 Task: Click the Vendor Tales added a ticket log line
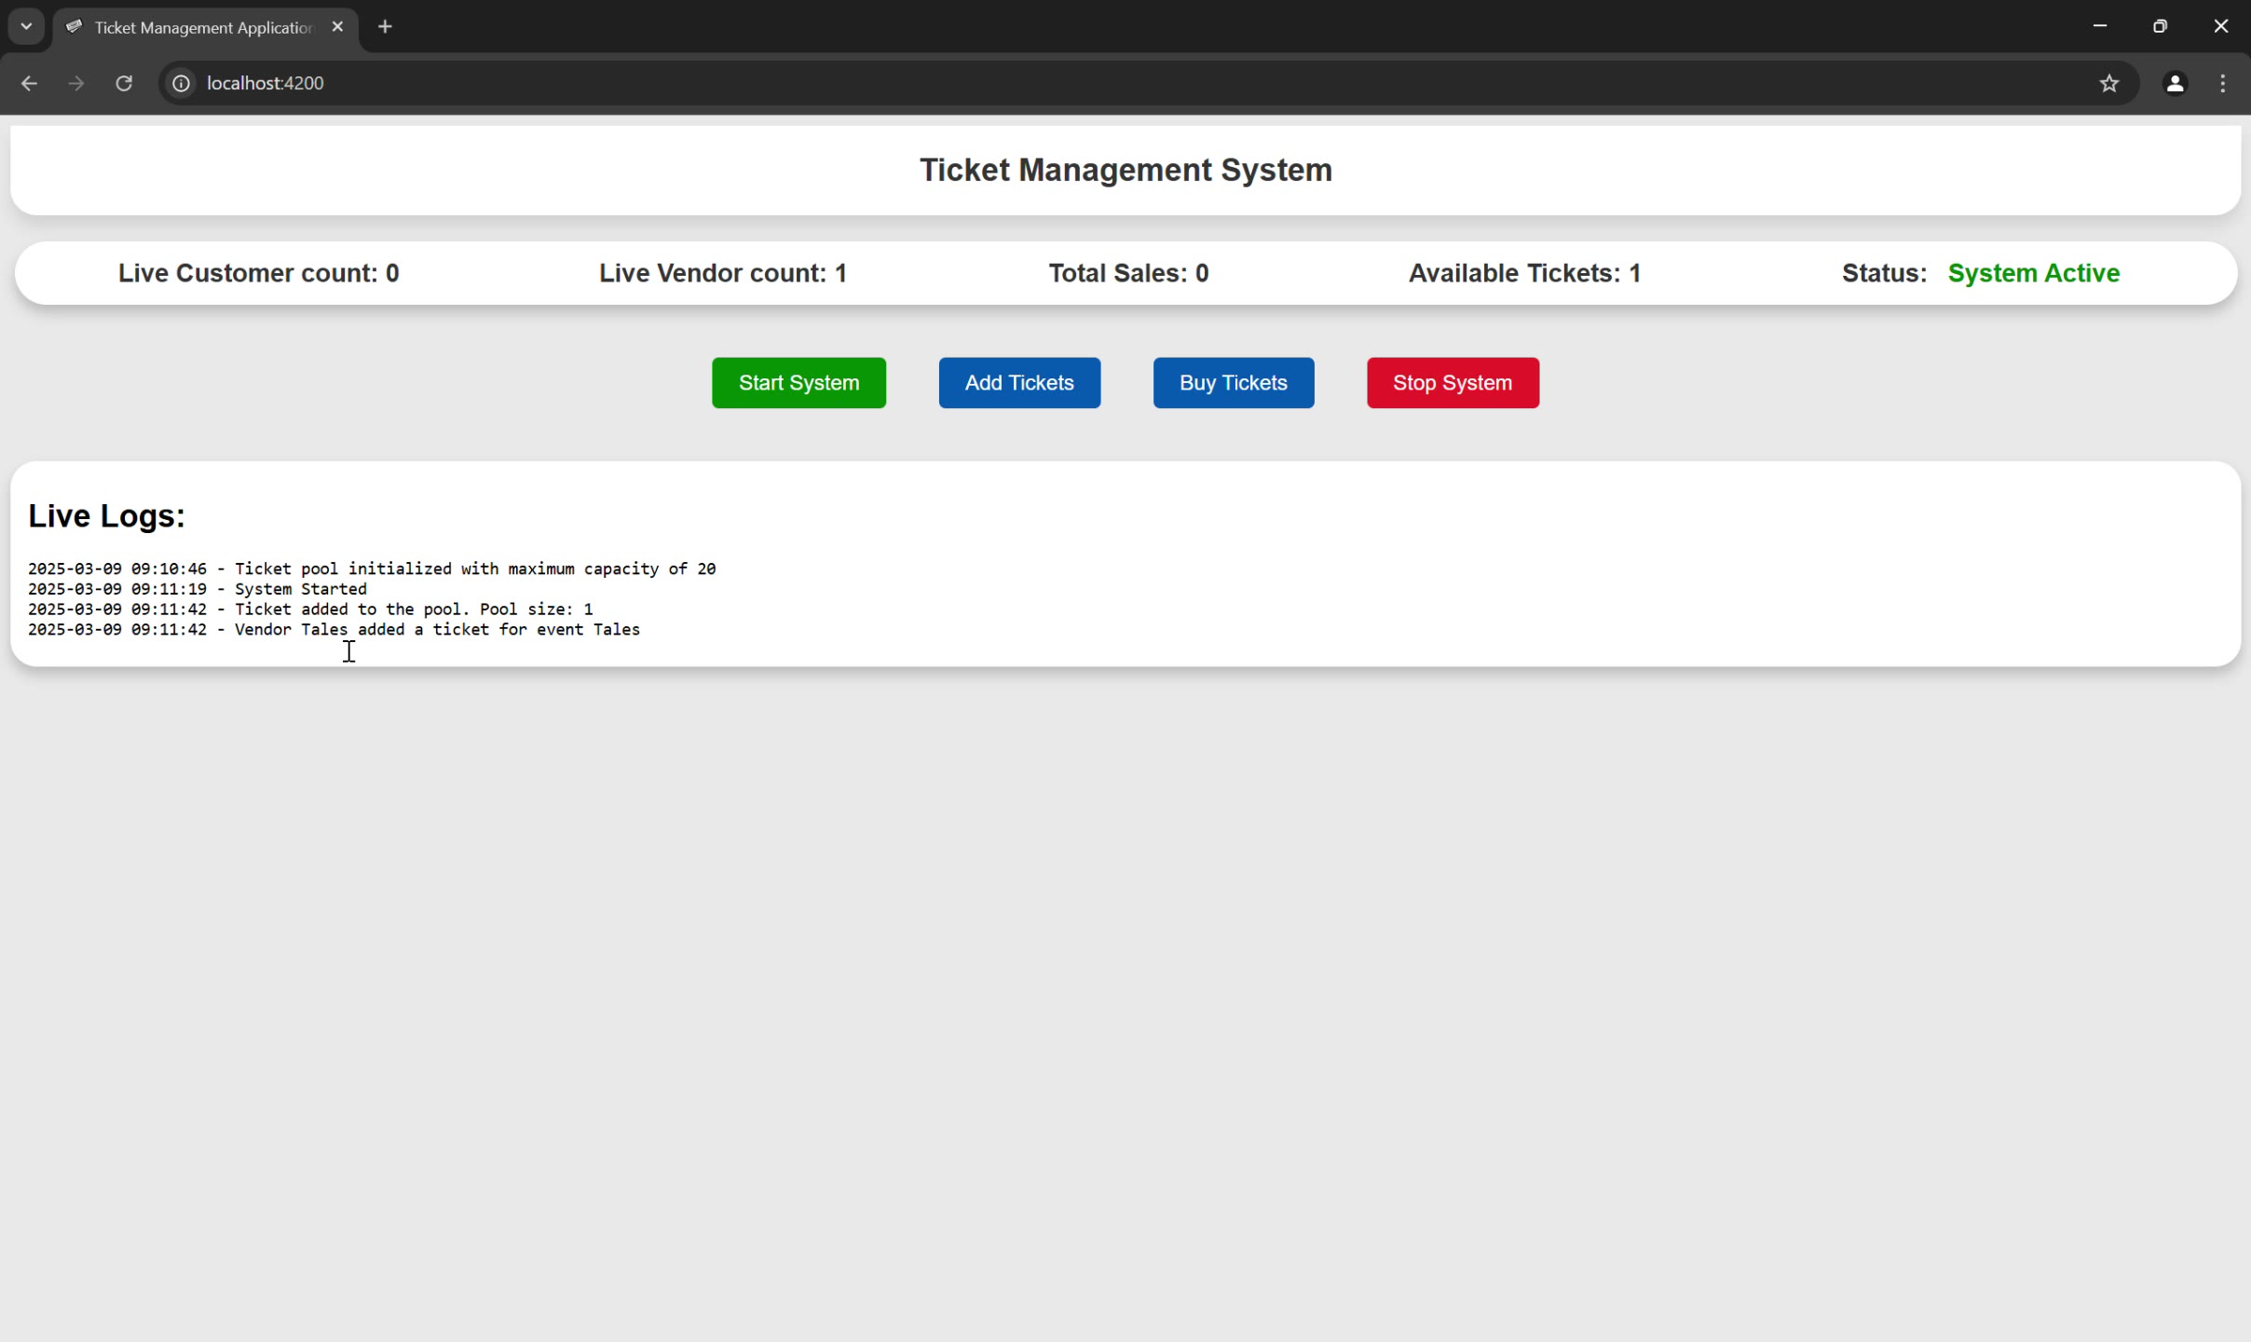334,630
